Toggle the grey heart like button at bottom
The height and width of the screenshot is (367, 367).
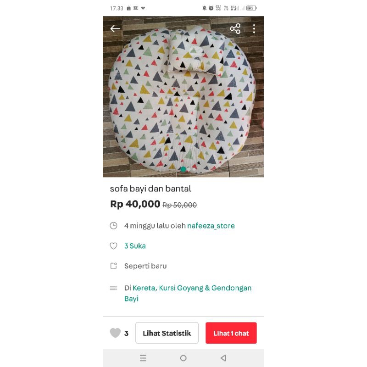coord(115,333)
